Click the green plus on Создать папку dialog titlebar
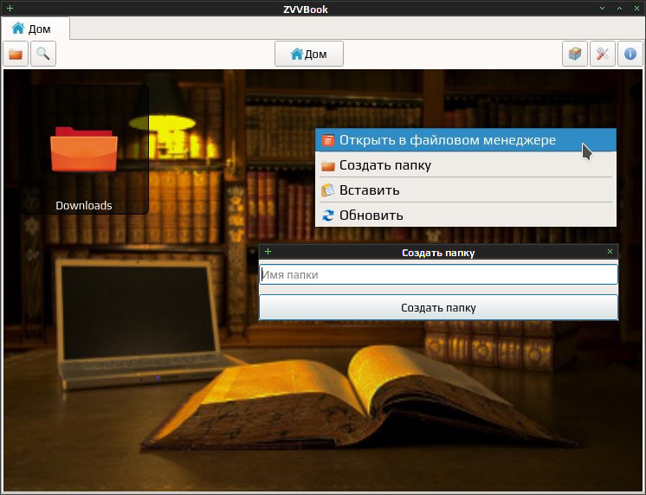The height and width of the screenshot is (495, 646). point(268,252)
